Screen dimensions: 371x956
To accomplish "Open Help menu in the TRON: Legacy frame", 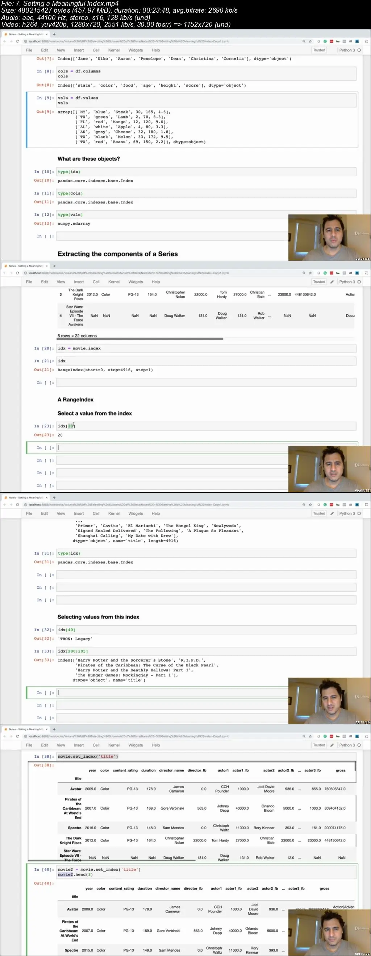I will pos(156,513).
